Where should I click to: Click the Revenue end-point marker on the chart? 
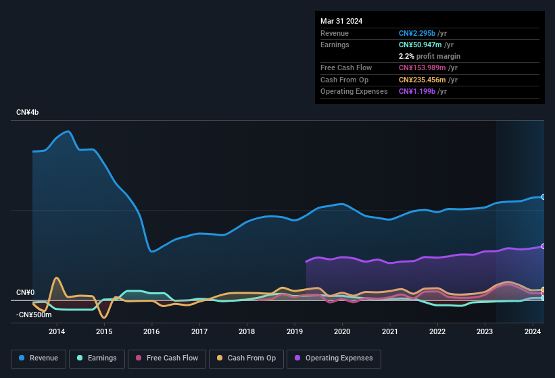tap(544, 197)
